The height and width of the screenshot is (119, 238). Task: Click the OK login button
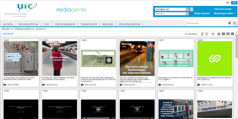pyautogui.click(x=191, y=9)
